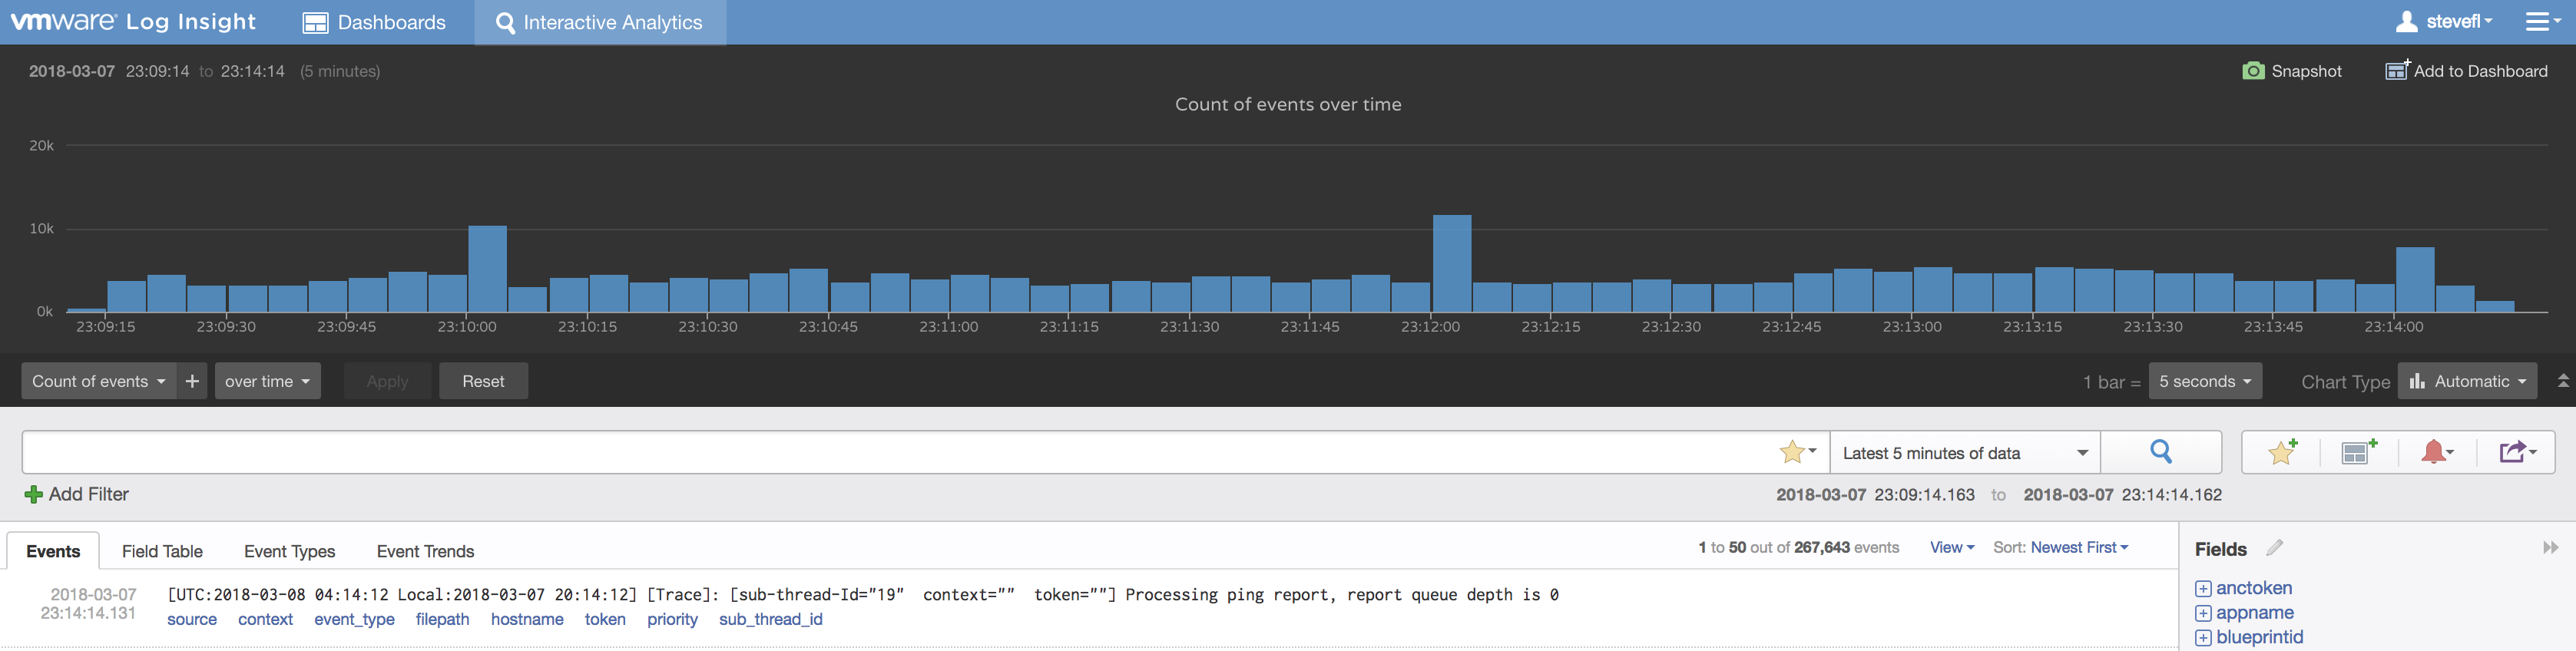This screenshot has height=651, width=2576.
Task: Click the magnifying glass search button
Action: coord(2160,453)
